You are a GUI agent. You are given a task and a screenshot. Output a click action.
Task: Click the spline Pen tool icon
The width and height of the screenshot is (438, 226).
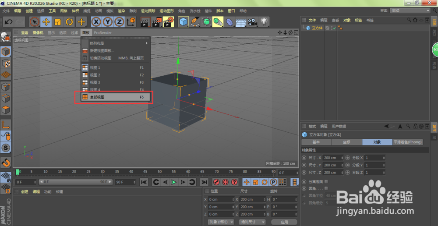[195, 22]
